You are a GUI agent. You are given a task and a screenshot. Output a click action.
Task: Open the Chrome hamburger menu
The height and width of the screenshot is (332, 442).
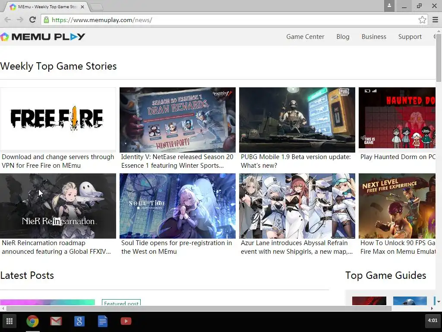click(435, 20)
